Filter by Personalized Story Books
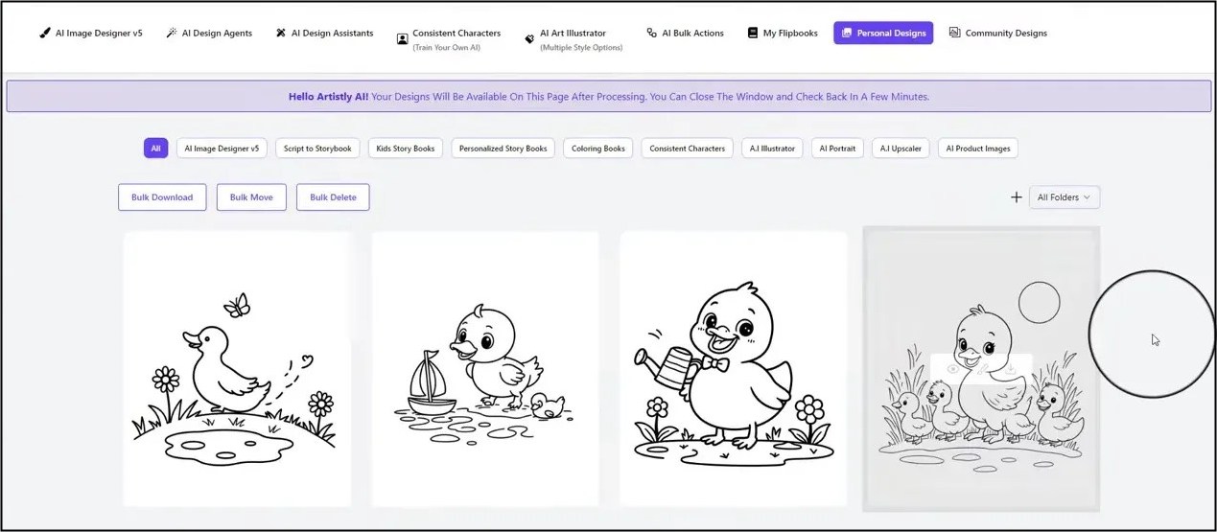1217x532 pixels. coord(503,149)
